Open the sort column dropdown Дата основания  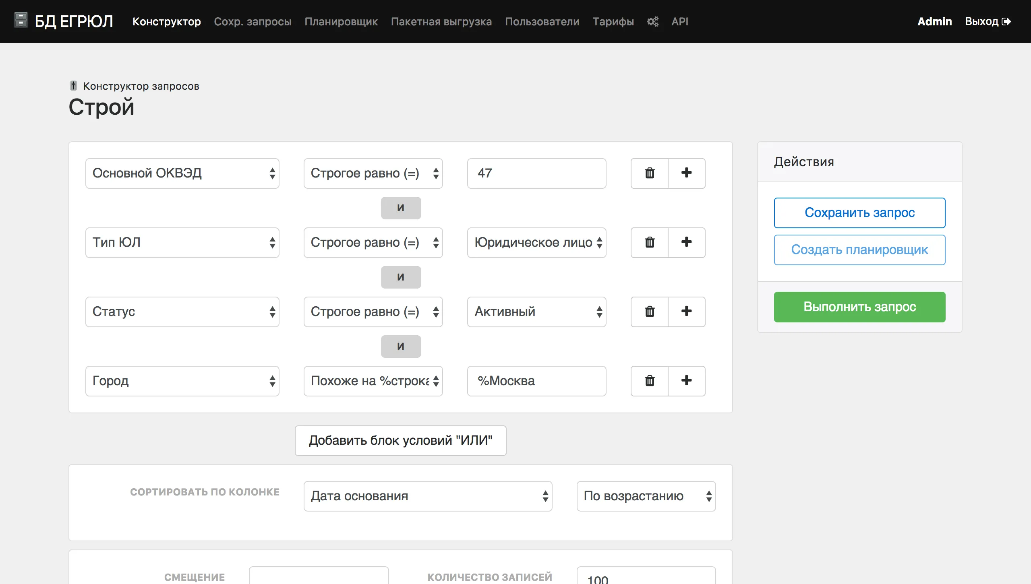[428, 496]
